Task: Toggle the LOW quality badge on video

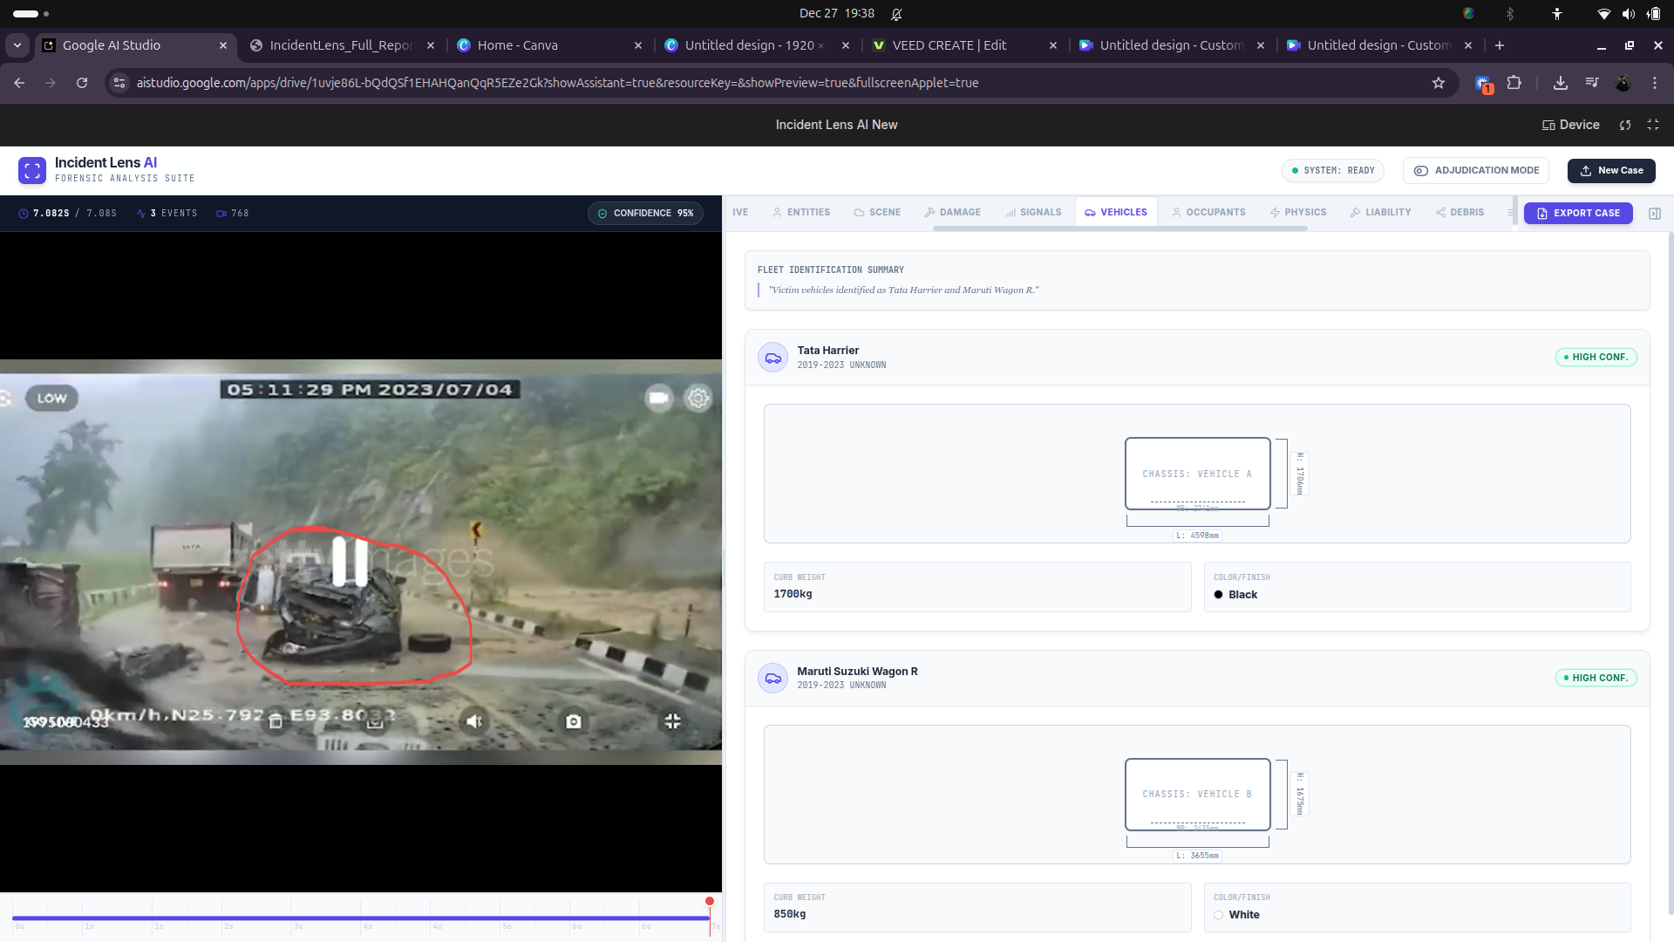Action: pyautogui.click(x=51, y=399)
